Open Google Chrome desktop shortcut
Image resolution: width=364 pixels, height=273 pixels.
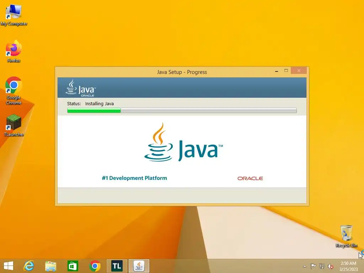point(14,91)
